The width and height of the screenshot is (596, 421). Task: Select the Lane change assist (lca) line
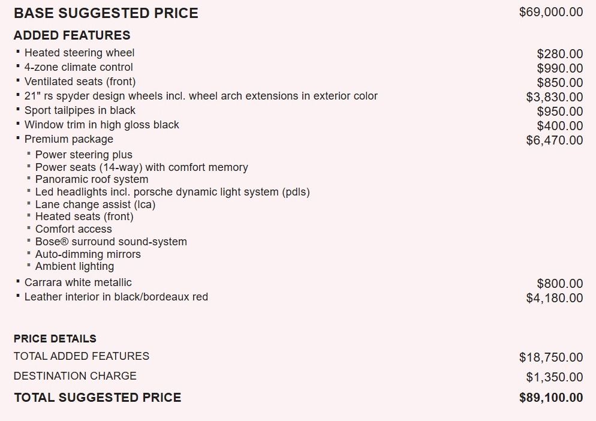tap(95, 205)
